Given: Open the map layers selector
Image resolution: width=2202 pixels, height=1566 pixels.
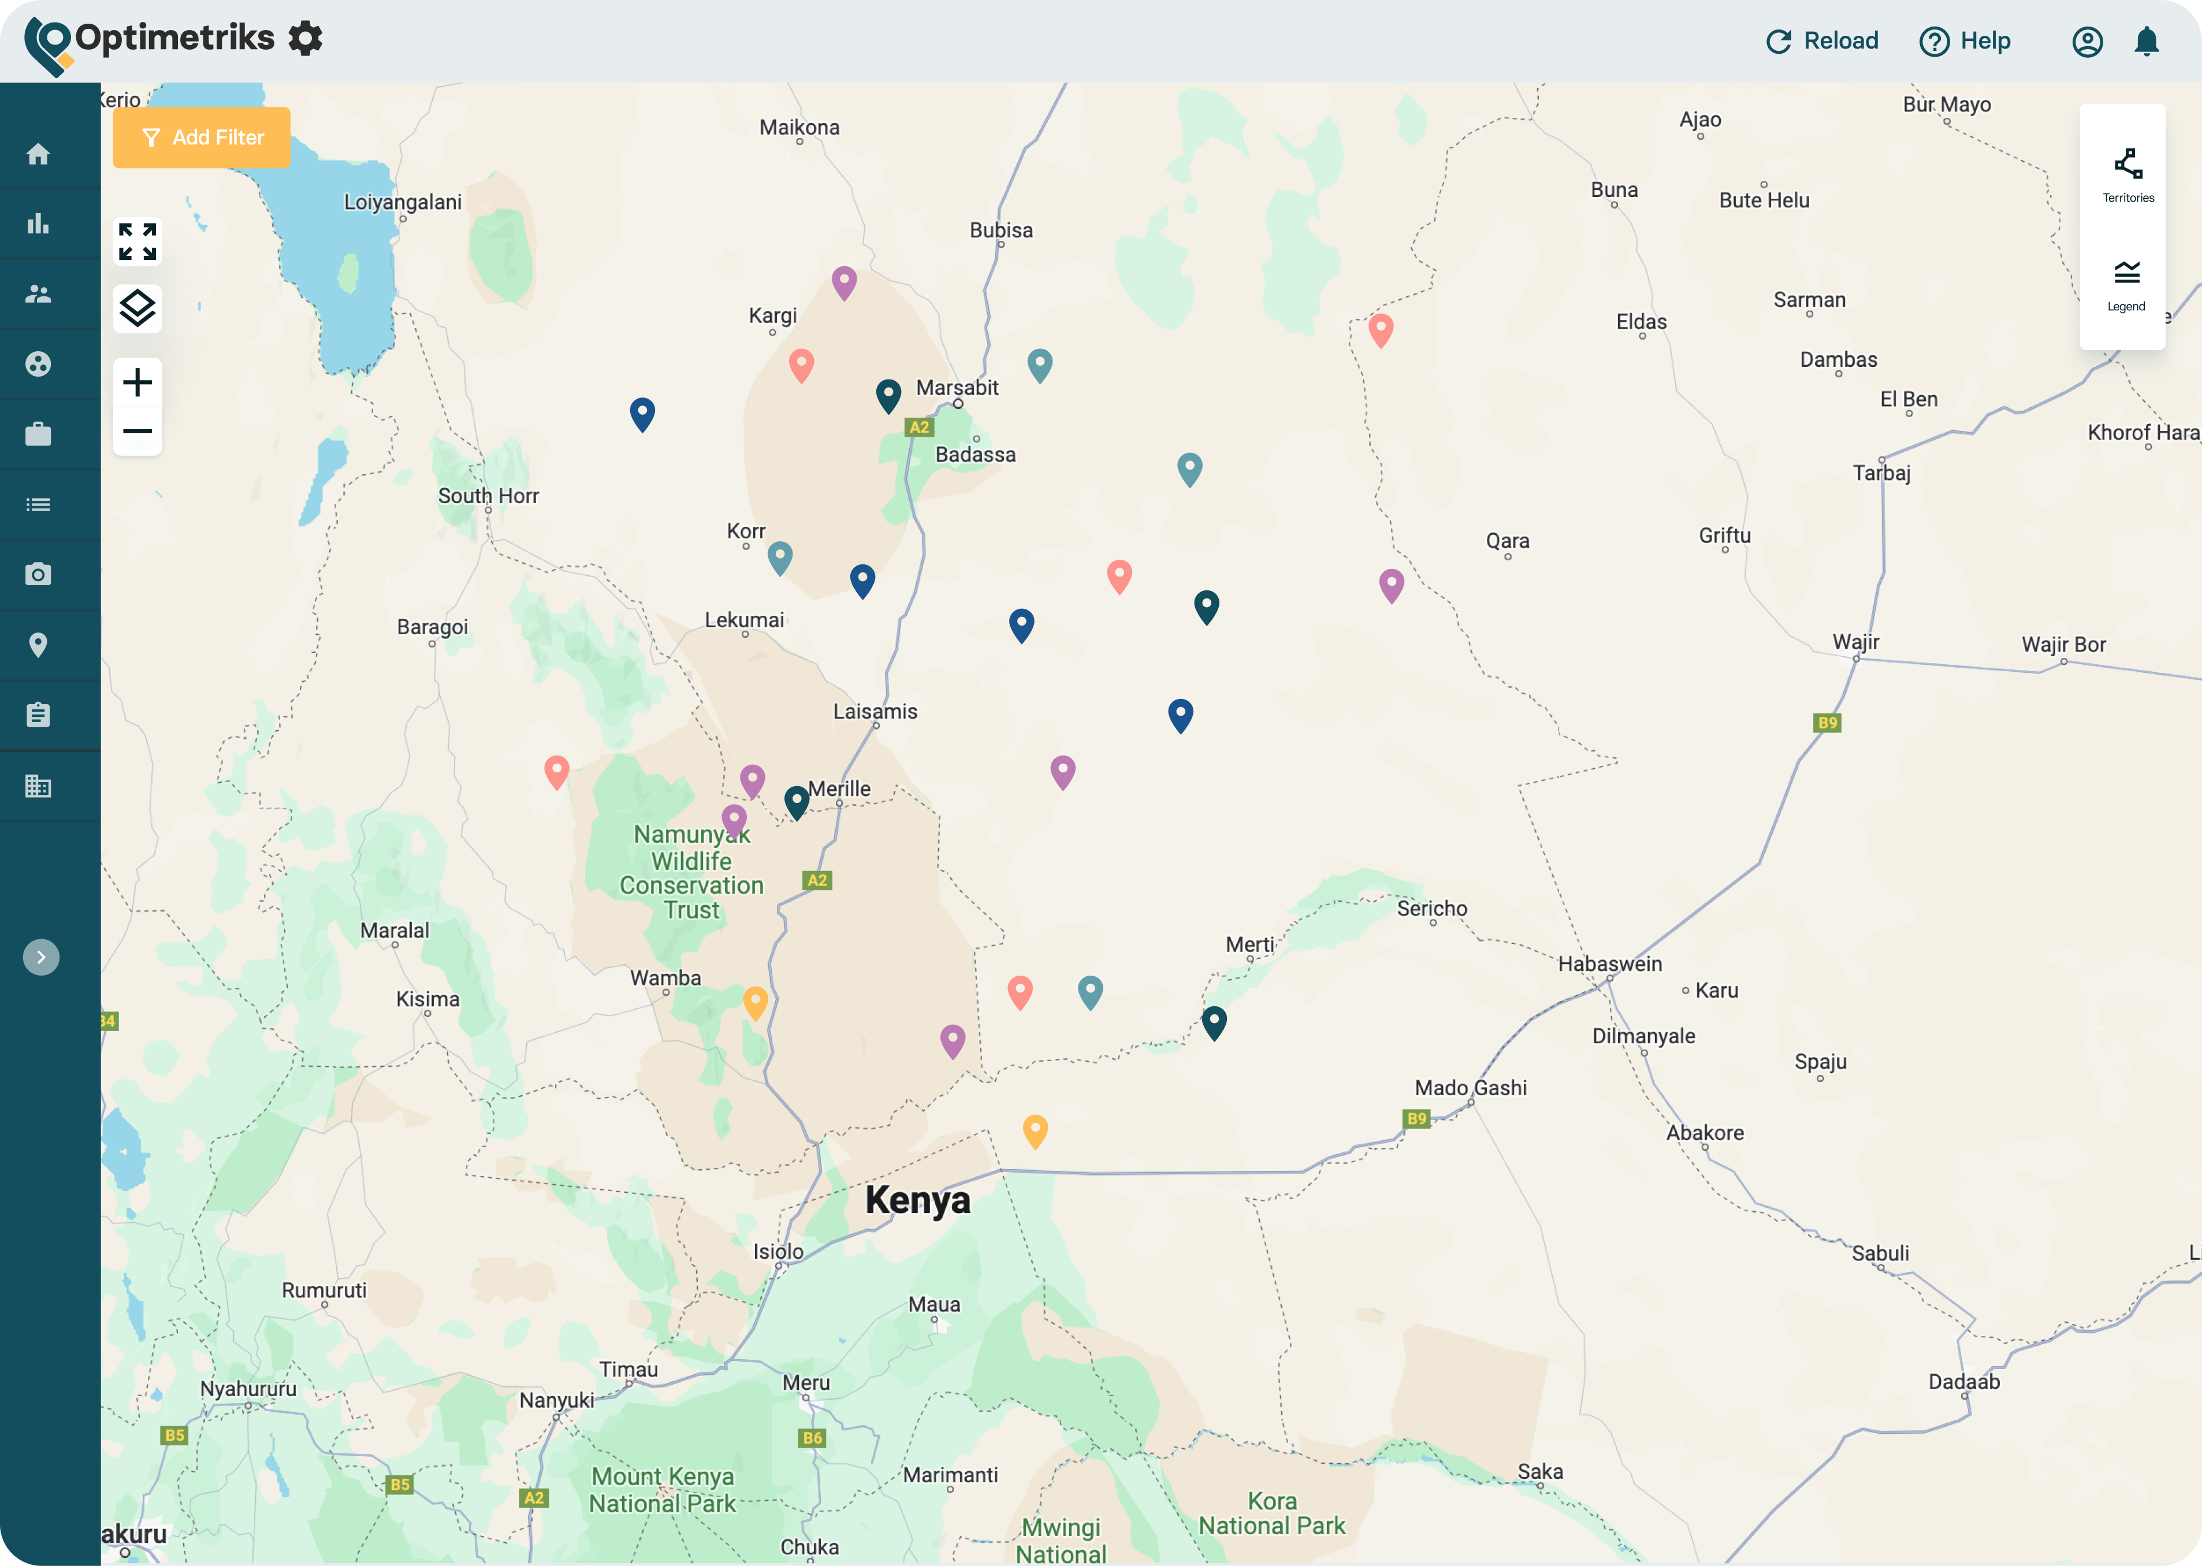Looking at the screenshot, I should 137,308.
